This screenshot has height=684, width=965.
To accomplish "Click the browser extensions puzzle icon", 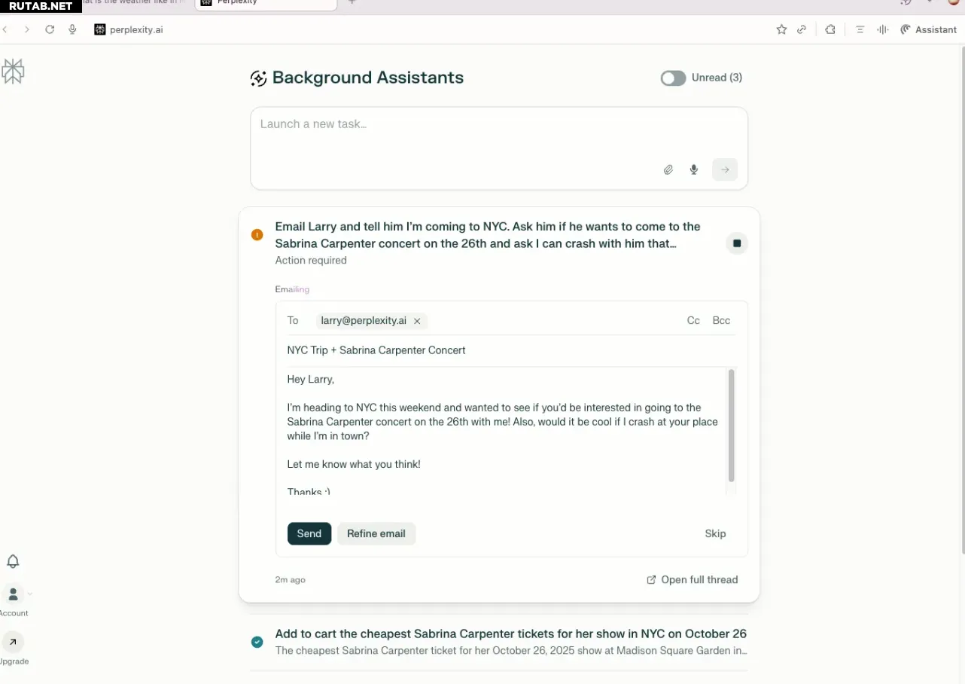I will click(830, 29).
